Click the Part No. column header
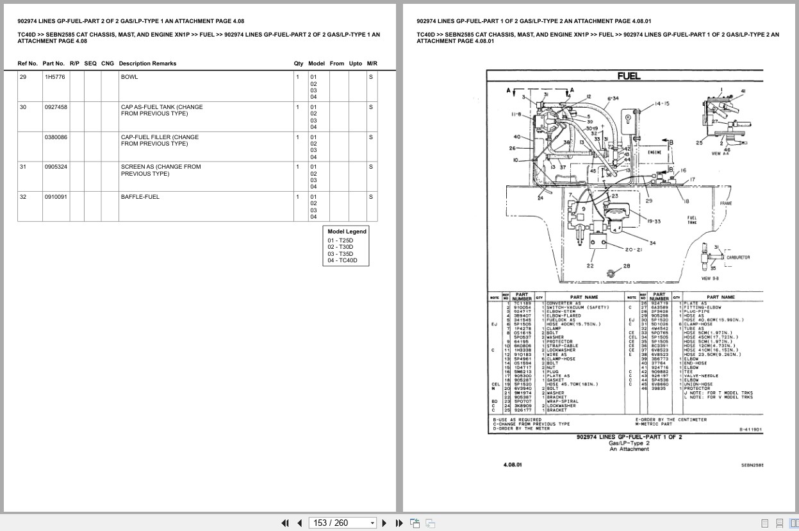Image resolution: width=799 pixels, height=531 pixels. tap(53, 63)
